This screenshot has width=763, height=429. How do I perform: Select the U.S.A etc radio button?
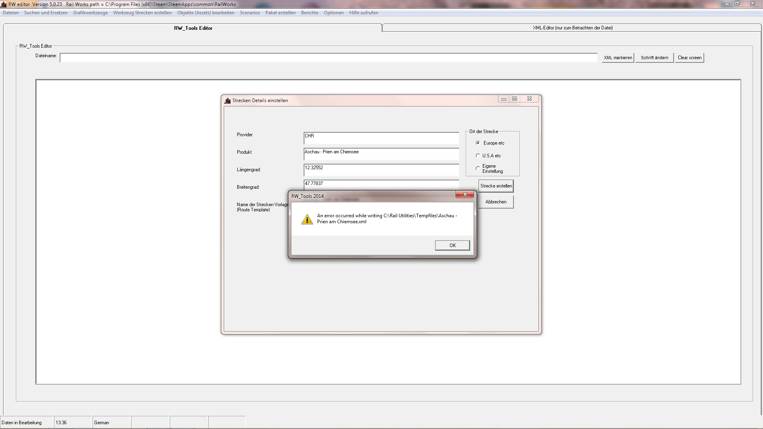click(x=478, y=156)
